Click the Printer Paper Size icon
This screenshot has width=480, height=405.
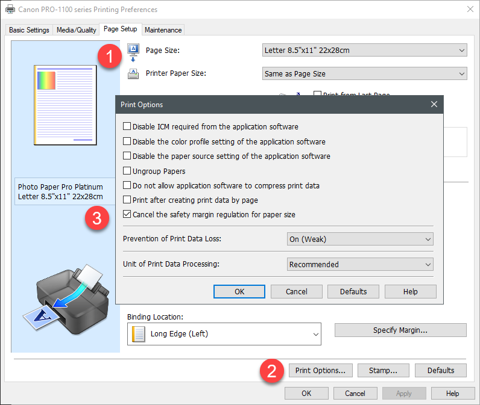pos(133,74)
